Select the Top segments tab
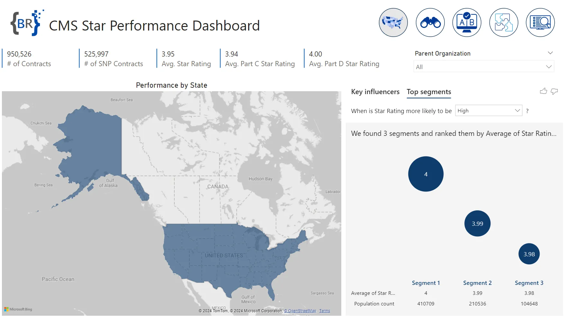 click(429, 92)
